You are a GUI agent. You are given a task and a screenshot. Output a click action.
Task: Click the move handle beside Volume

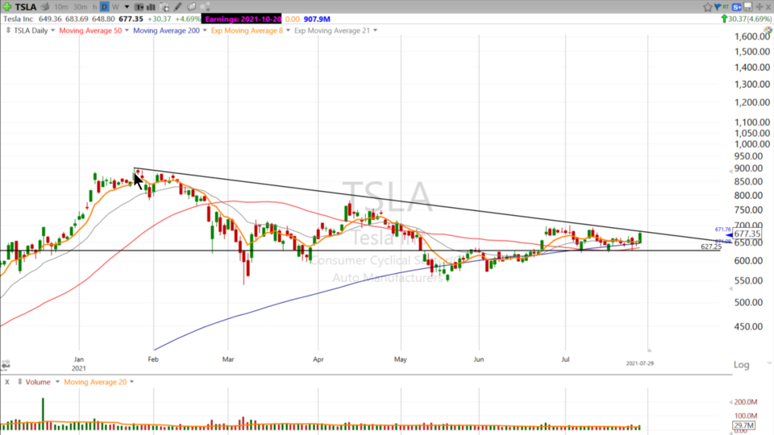point(19,382)
